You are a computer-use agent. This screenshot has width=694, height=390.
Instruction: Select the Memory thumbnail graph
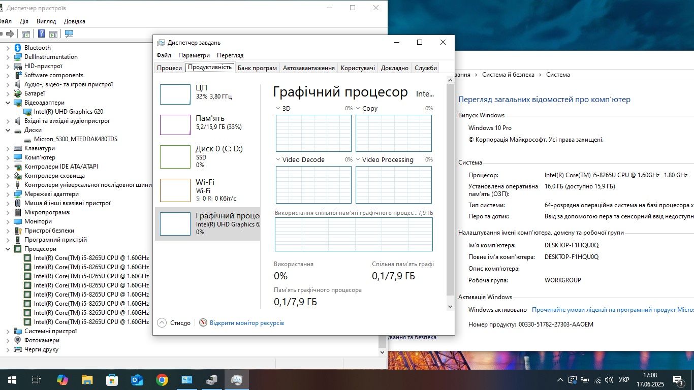pos(175,125)
